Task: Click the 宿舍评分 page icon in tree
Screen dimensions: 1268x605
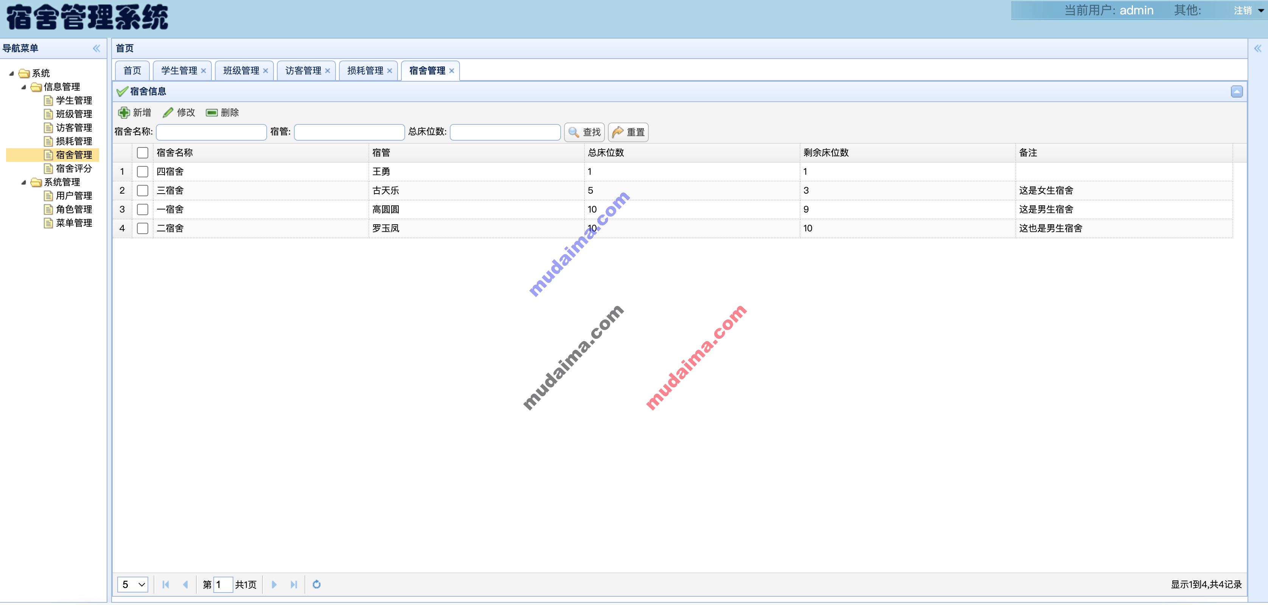Action: (48, 169)
